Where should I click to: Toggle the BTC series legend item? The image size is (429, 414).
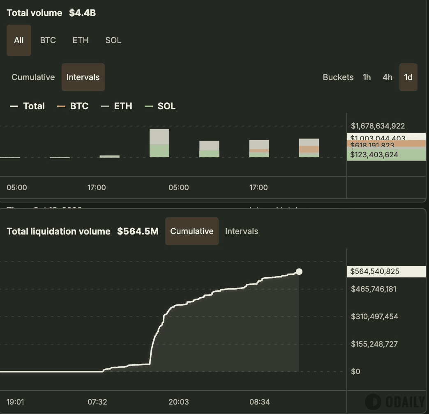pyautogui.click(x=73, y=106)
